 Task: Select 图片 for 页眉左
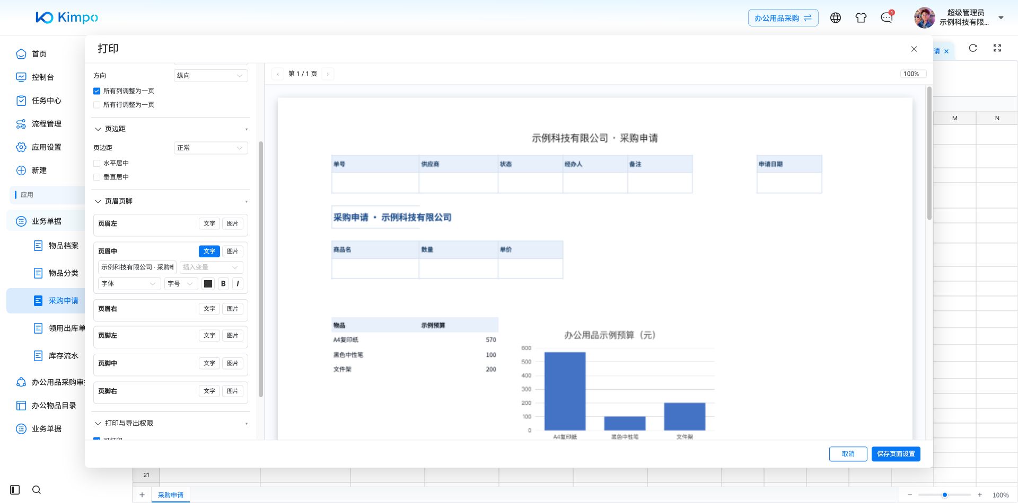[232, 224]
